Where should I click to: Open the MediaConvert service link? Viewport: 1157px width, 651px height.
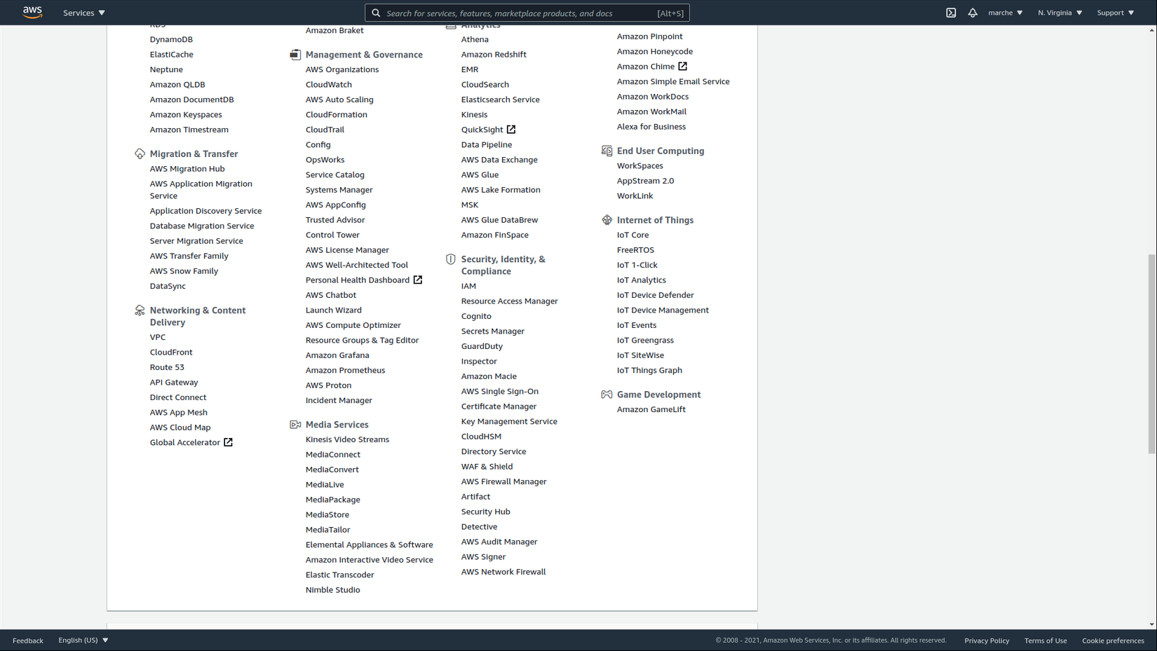tap(332, 470)
